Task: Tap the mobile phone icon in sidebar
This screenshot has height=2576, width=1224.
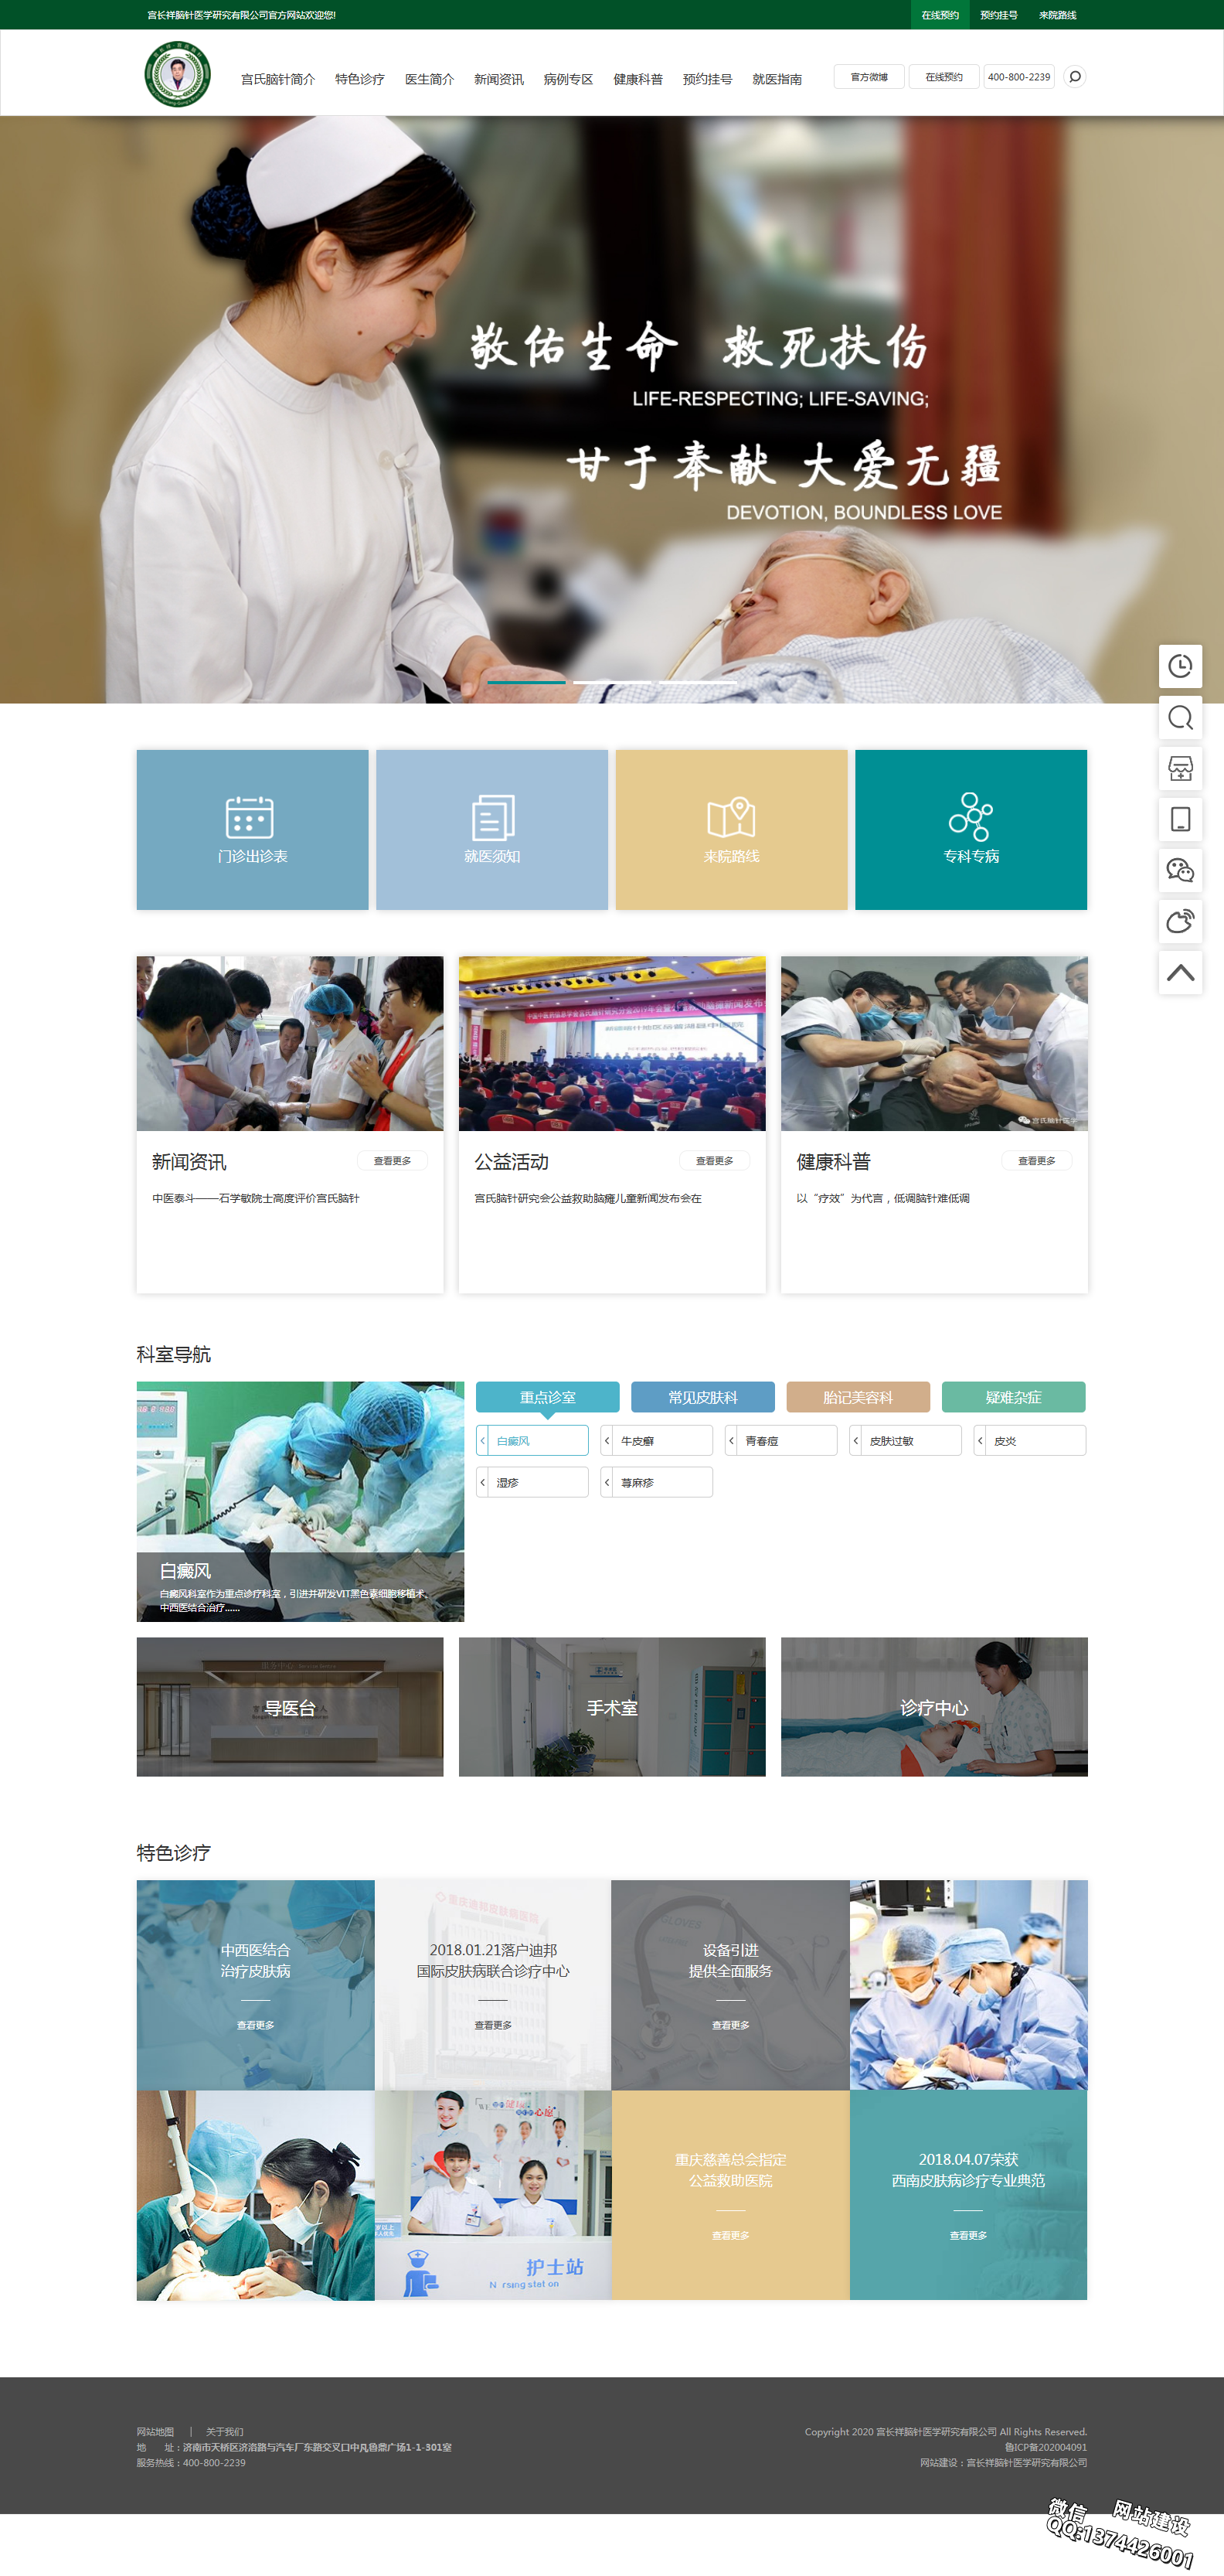Action: [1180, 819]
